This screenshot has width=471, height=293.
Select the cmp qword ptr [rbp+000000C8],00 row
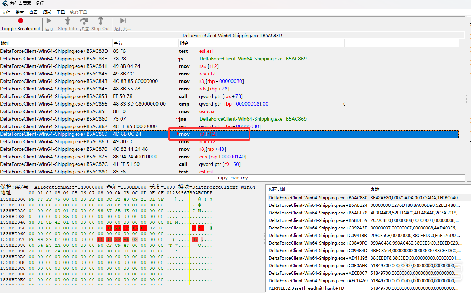229,104
